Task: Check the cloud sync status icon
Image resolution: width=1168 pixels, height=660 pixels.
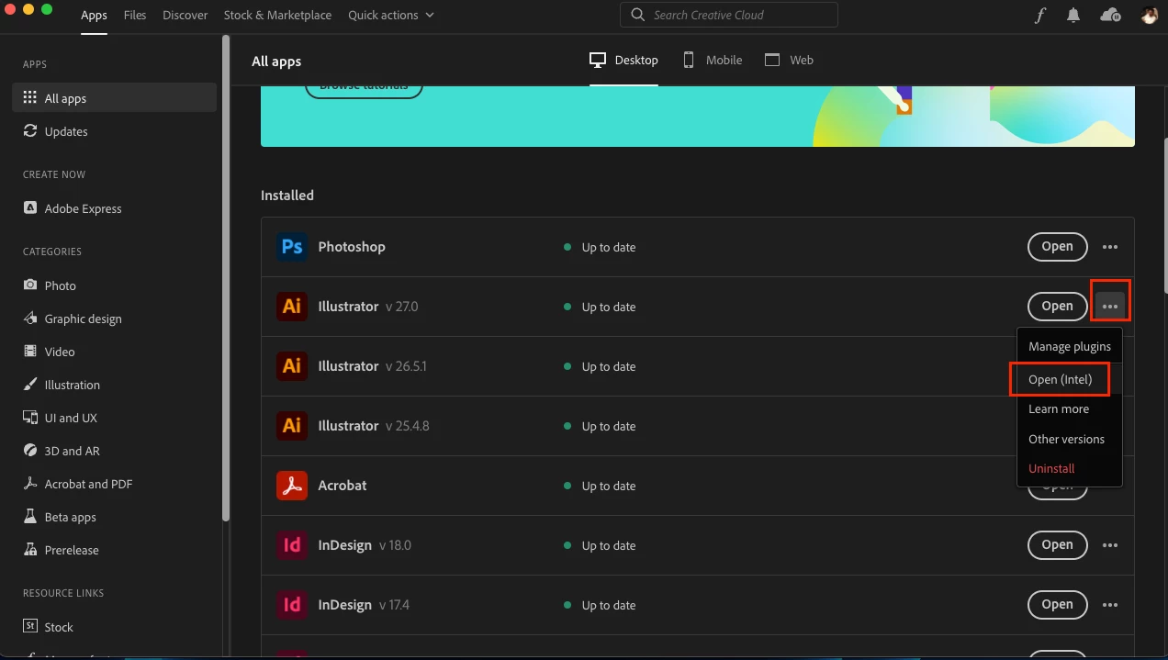Action: point(1110,16)
